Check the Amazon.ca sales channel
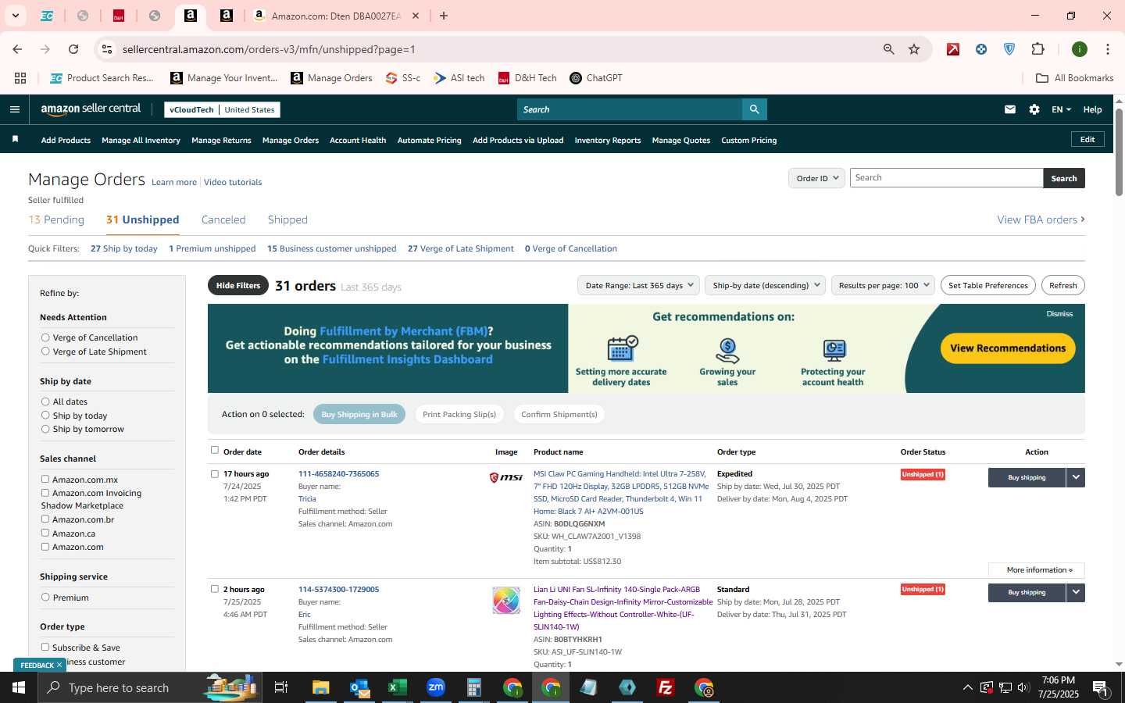The height and width of the screenshot is (703, 1125). 45,533
